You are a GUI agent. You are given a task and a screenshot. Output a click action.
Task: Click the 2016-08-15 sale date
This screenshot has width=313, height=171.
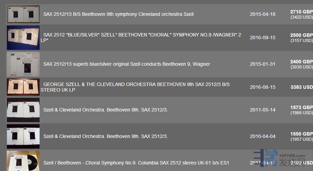point(262,87)
